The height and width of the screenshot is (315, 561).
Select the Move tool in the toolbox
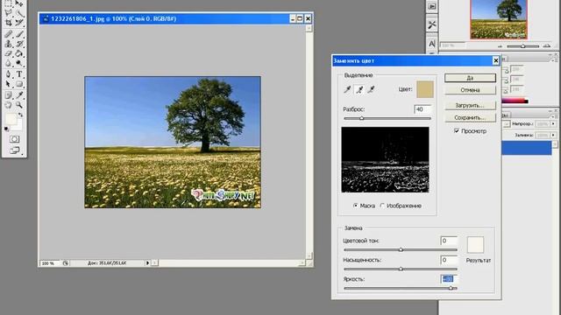pyautogui.click(x=19, y=3)
